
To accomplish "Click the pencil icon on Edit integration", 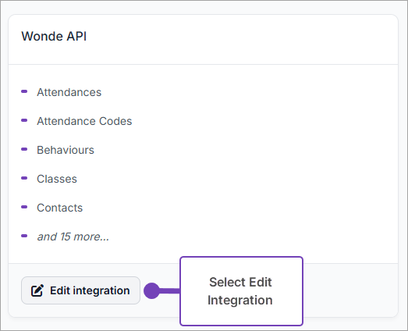I will pos(37,290).
